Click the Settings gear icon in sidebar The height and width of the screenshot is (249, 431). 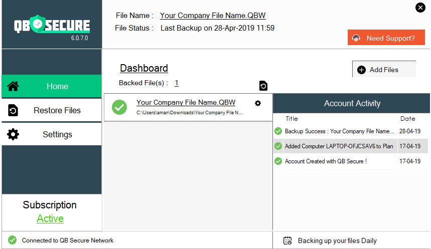click(x=13, y=134)
